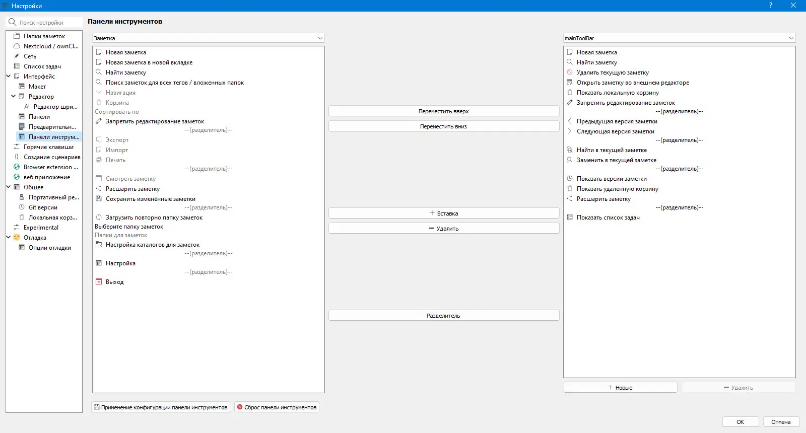Open Предварительный просмотр settings page
The height and width of the screenshot is (433, 806).
(52, 127)
